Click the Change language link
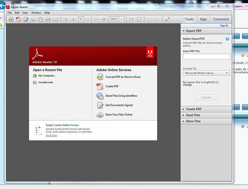 pos(187,85)
